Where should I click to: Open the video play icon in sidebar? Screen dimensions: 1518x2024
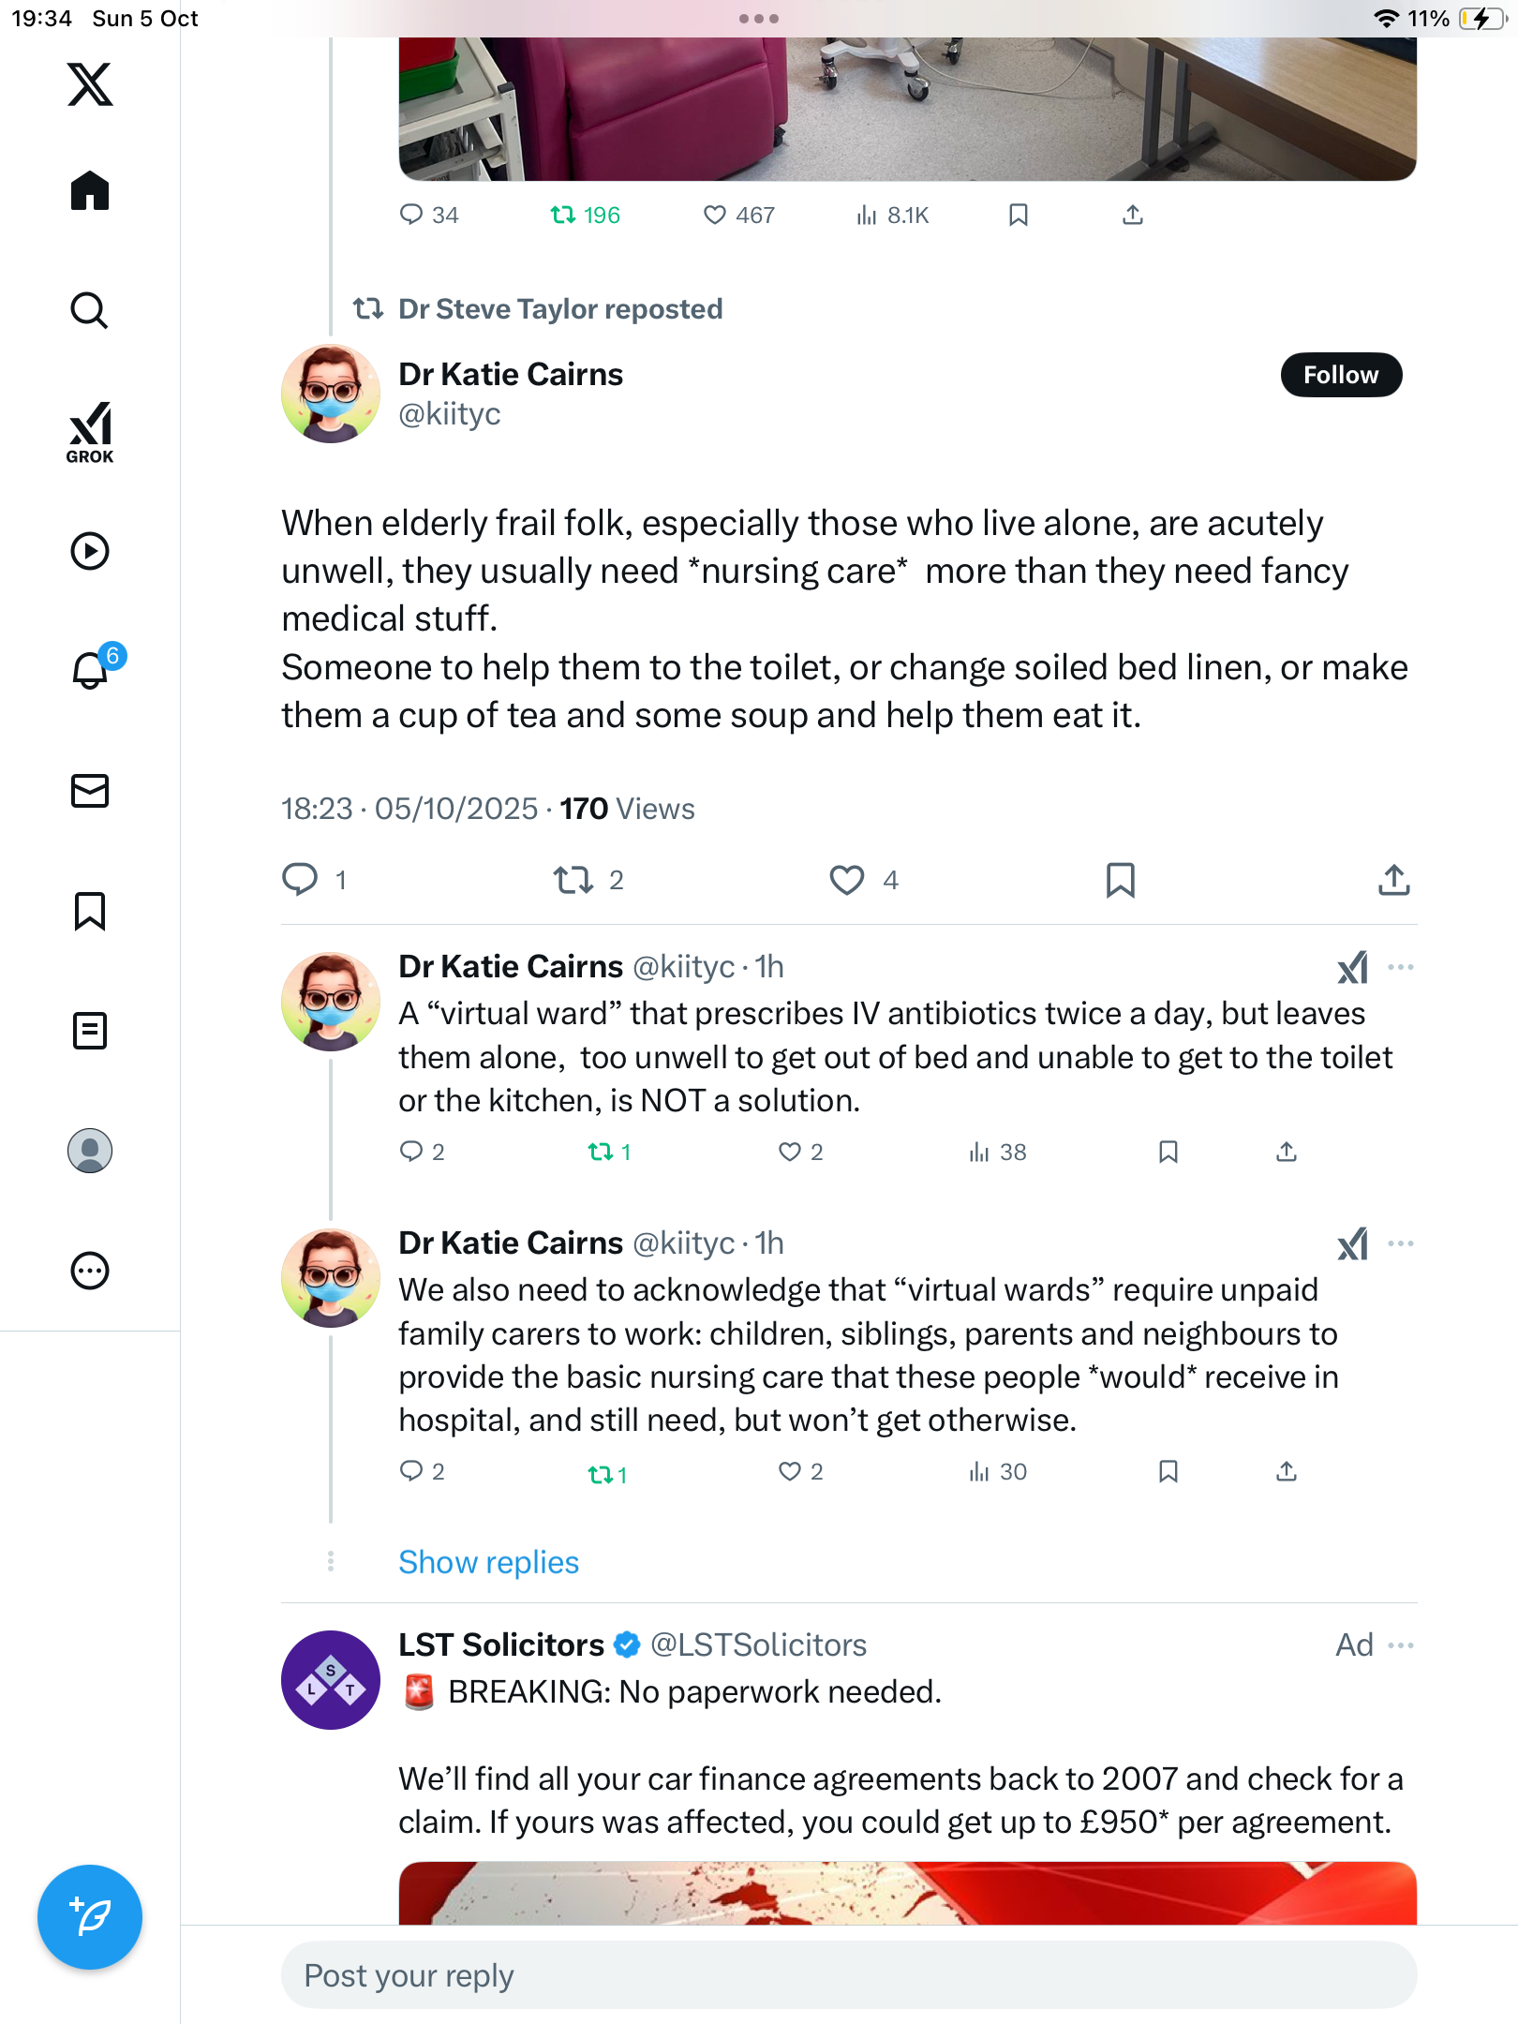click(90, 551)
